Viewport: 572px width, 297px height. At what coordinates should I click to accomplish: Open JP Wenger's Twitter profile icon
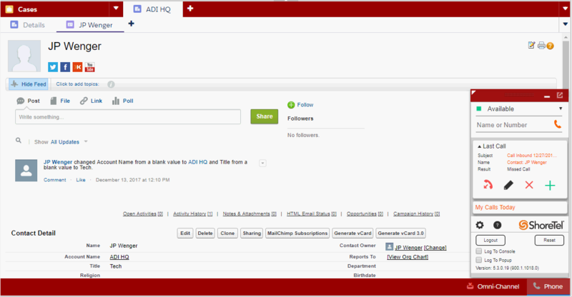click(53, 67)
